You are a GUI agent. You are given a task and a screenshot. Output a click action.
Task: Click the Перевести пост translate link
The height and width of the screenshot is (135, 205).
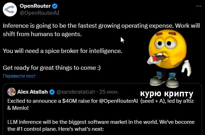(19, 76)
